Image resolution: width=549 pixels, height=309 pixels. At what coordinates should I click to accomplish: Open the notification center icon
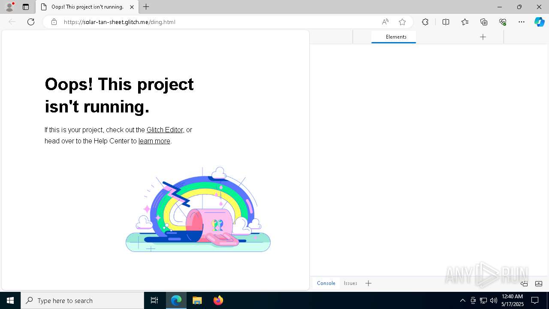(535, 300)
